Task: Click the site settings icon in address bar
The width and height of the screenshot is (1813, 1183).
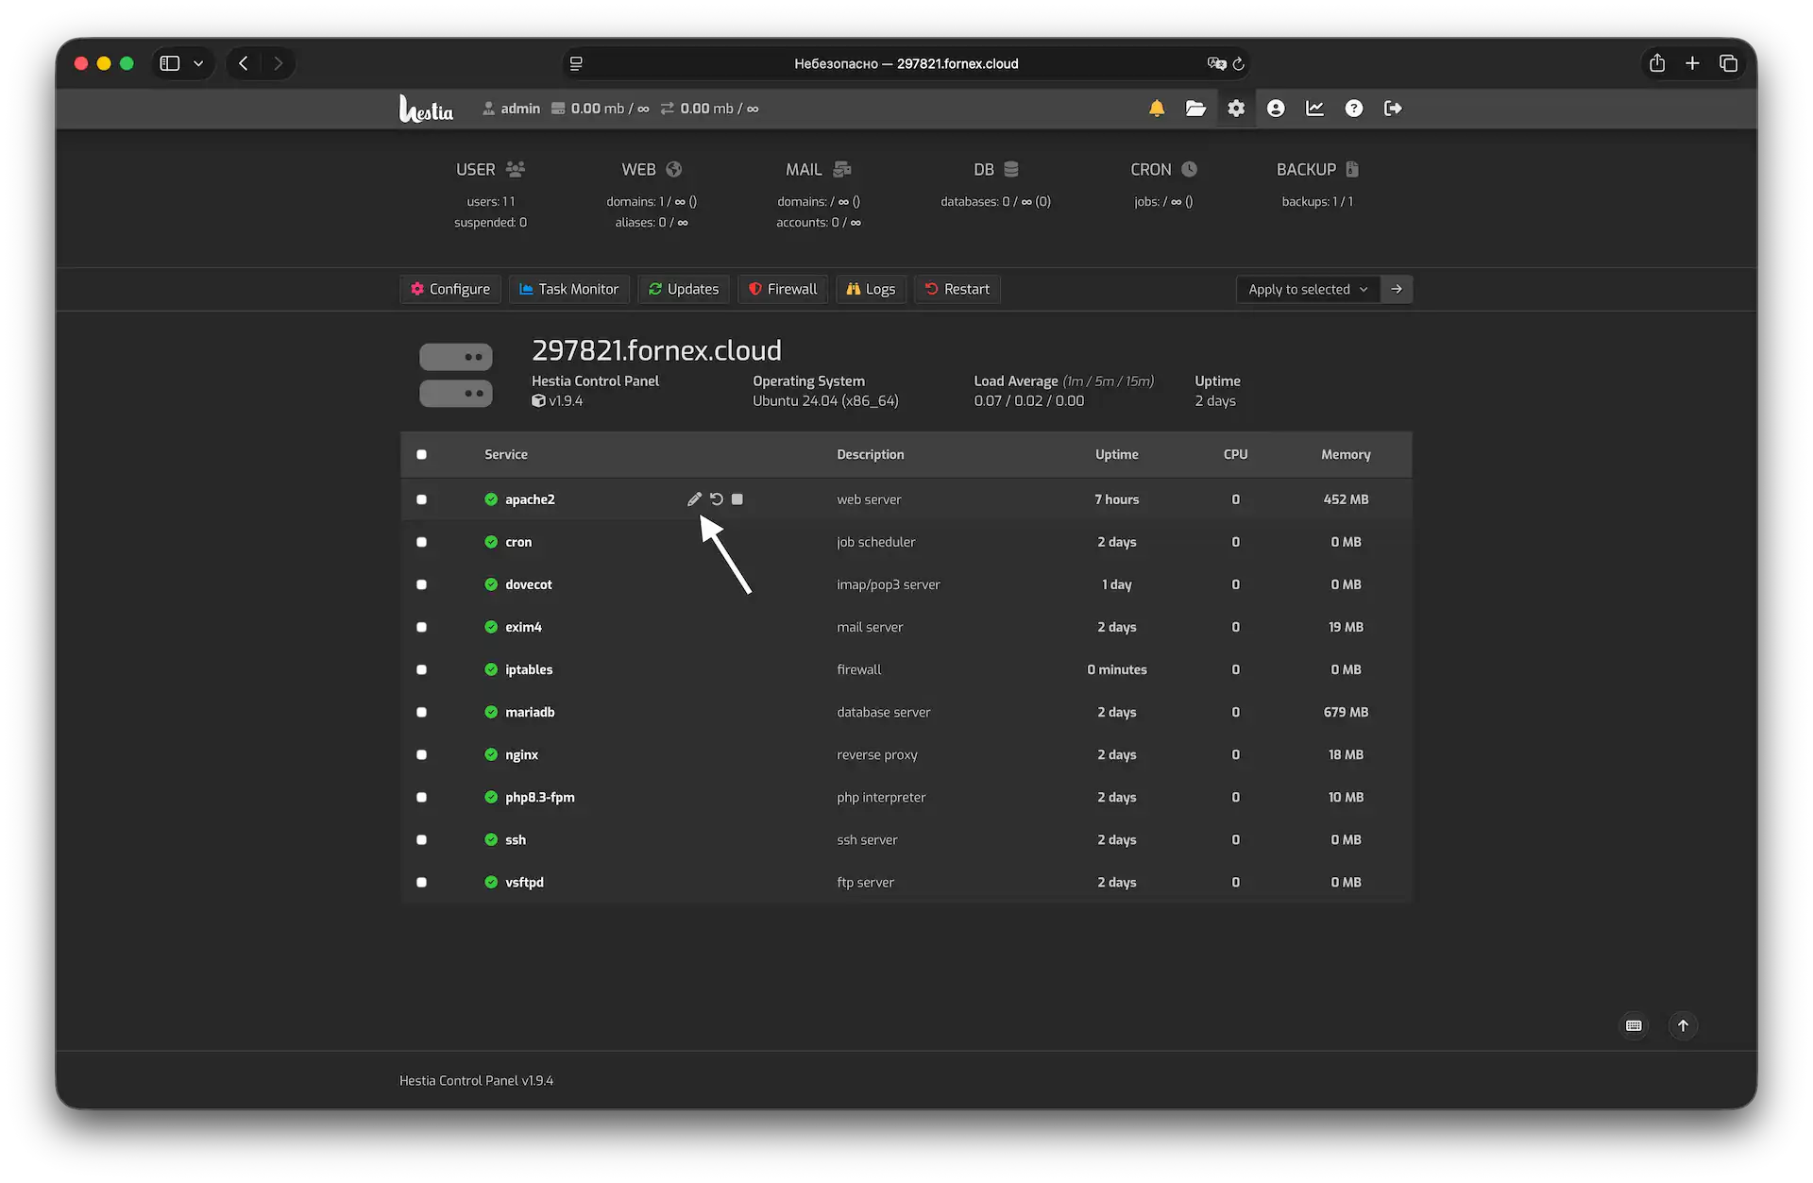Action: tap(576, 63)
